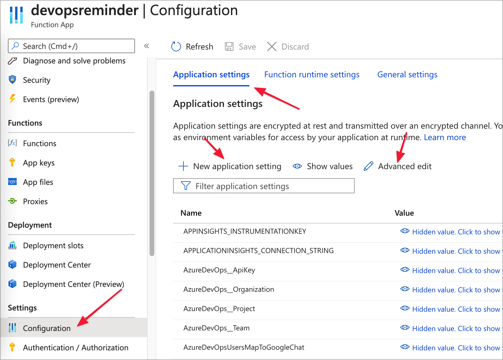The image size is (503, 360).
Task: Reveal AzureDevOps__ApiKey value via eye icon
Action: click(x=405, y=270)
